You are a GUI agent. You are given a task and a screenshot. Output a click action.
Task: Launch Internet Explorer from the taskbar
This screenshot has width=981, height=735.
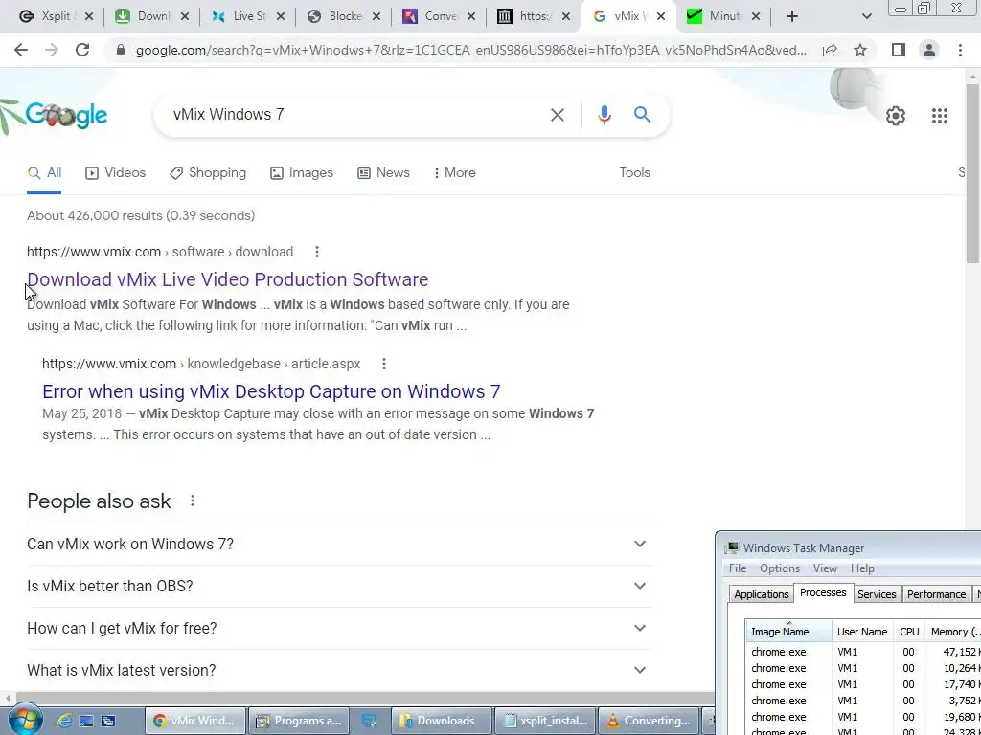pyautogui.click(x=63, y=721)
